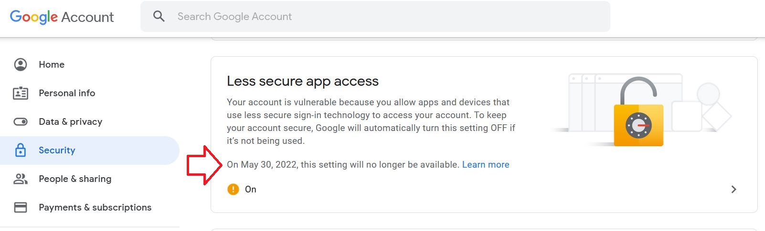Click the orange warning status icon
Image resolution: width=765 pixels, height=231 pixels.
tap(233, 189)
